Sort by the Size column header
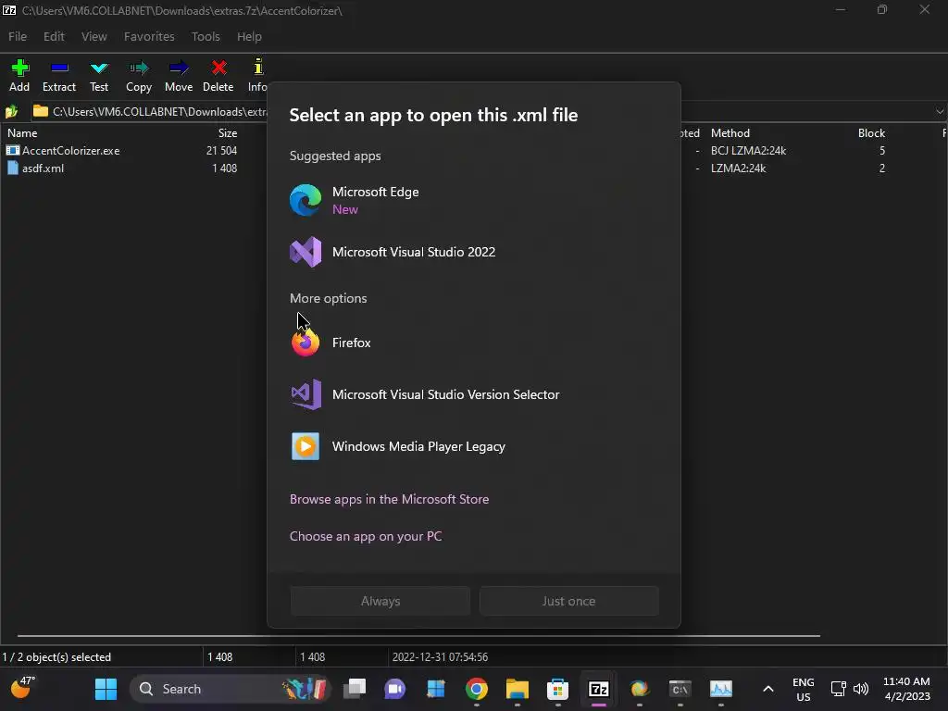The width and height of the screenshot is (948, 711). (228, 133)
